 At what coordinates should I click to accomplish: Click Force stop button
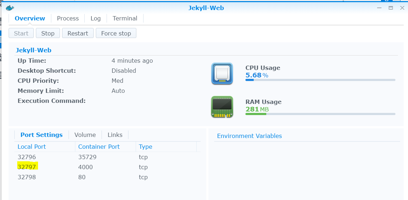(x=116, y=33)
